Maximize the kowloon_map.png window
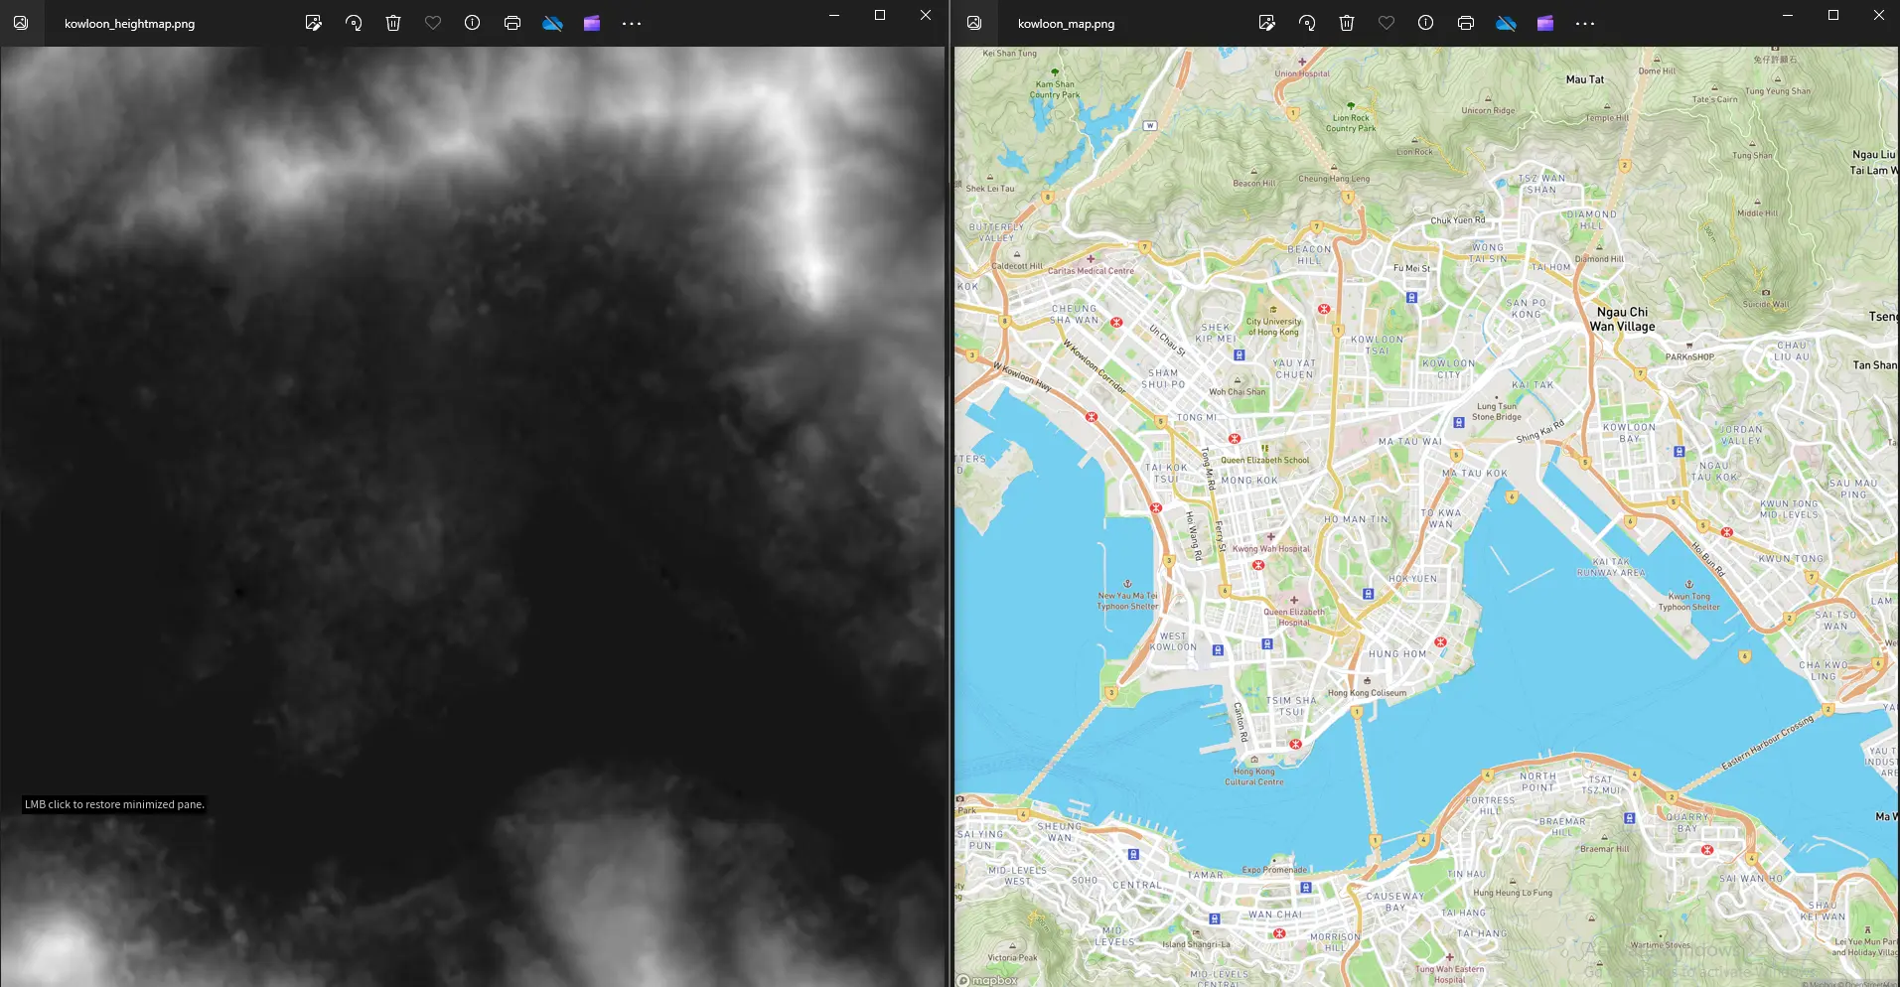 click(x=1833, y=15)
